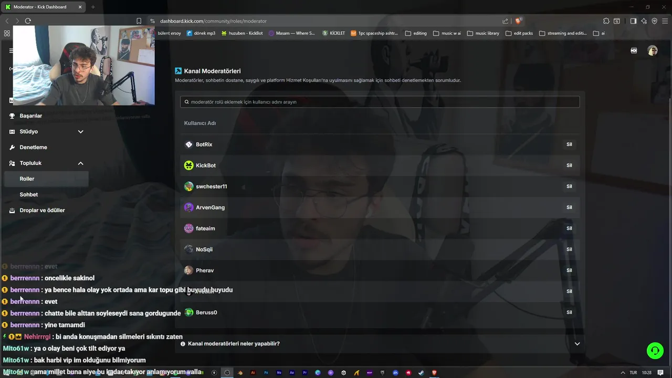The height and width of the screenshot is (378, 672).
Task: Open Brave VPN shield icon
Action: [x=655, y=21]
